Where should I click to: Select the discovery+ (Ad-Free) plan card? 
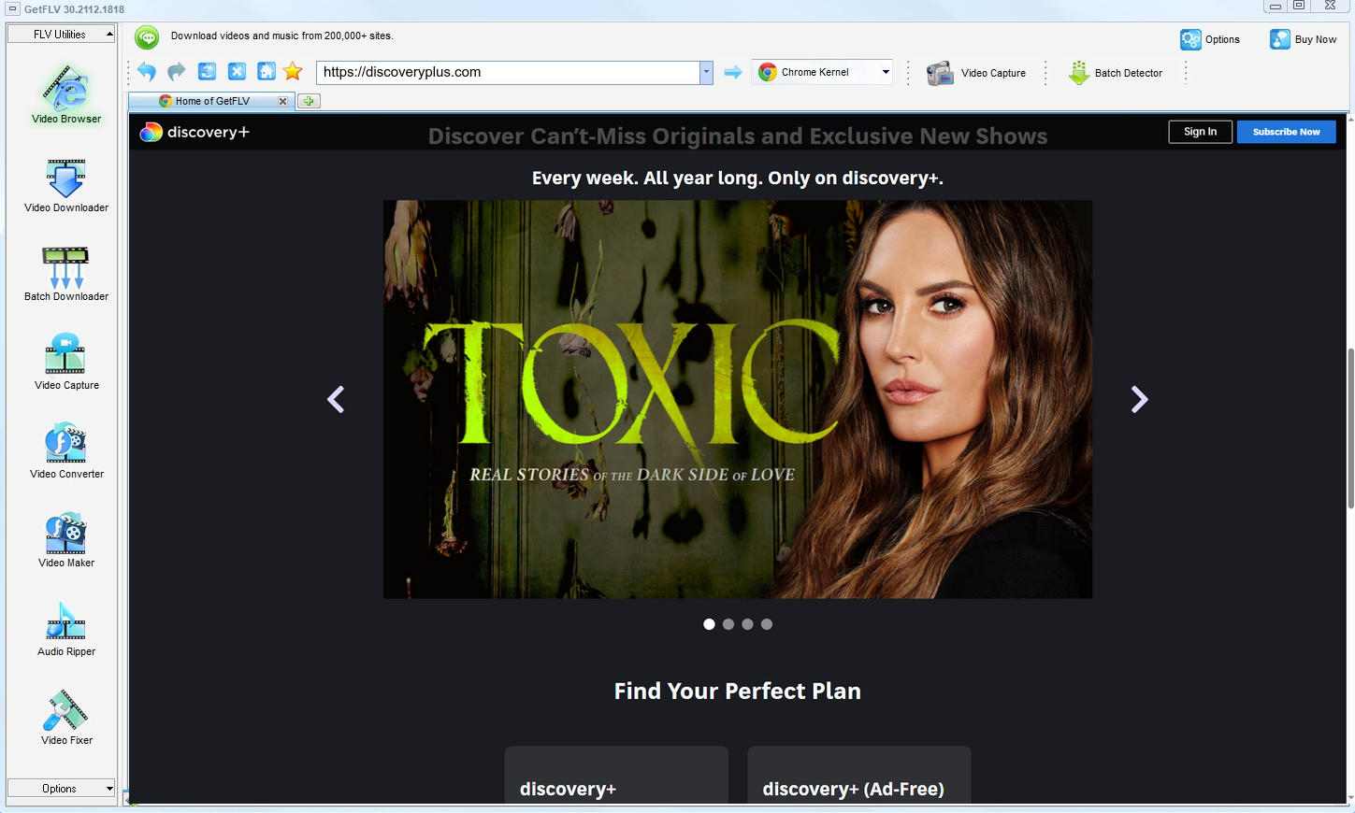coord(858,775)
